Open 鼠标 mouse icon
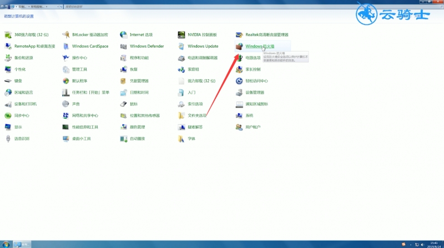The image size is (444, 248). (x=123, y=104)
